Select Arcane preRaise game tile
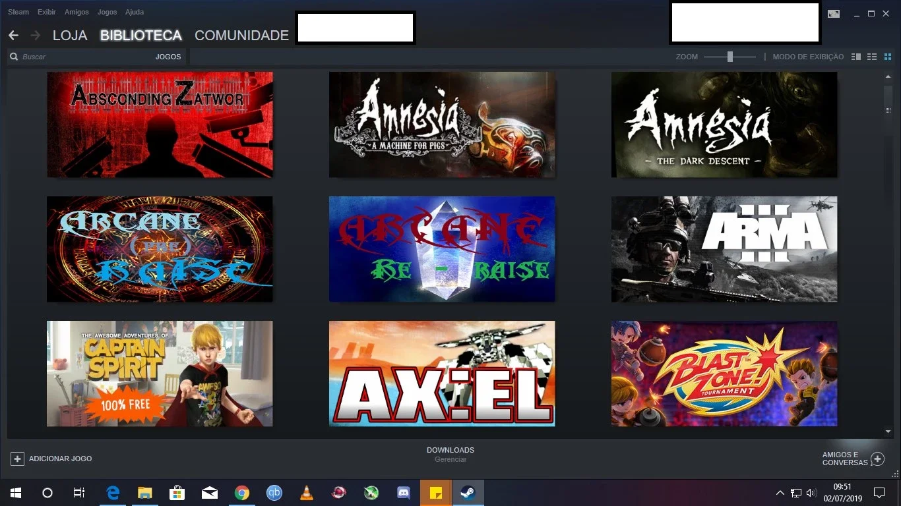Viewport: 901px width, 506px height. point(160,249)
